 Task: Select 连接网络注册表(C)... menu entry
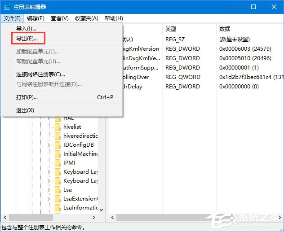click(x=40, y=74)
